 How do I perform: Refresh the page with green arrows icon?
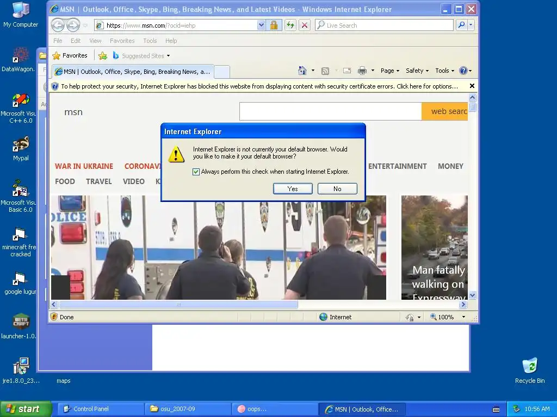point(290,25)
